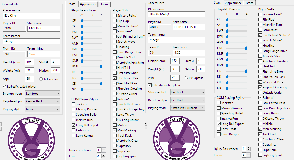Click the Age field showing 20 for Uh Oh, Melty!

tap(175, 78)
